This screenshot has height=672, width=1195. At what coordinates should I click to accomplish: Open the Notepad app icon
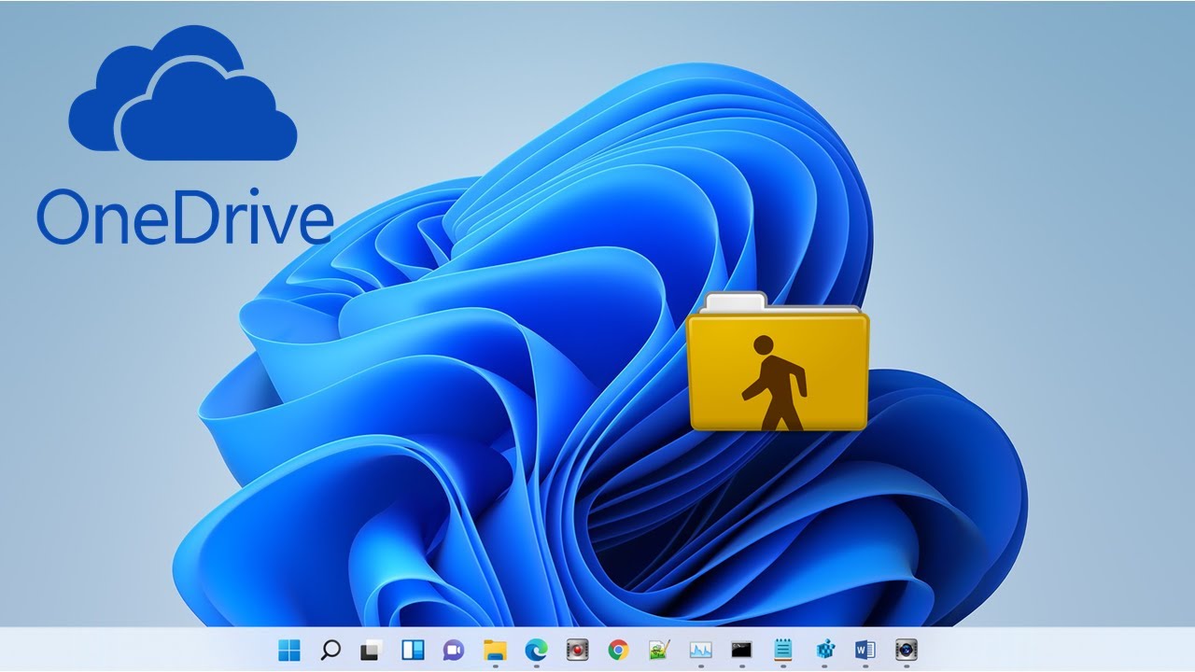(x=783, y=650)
